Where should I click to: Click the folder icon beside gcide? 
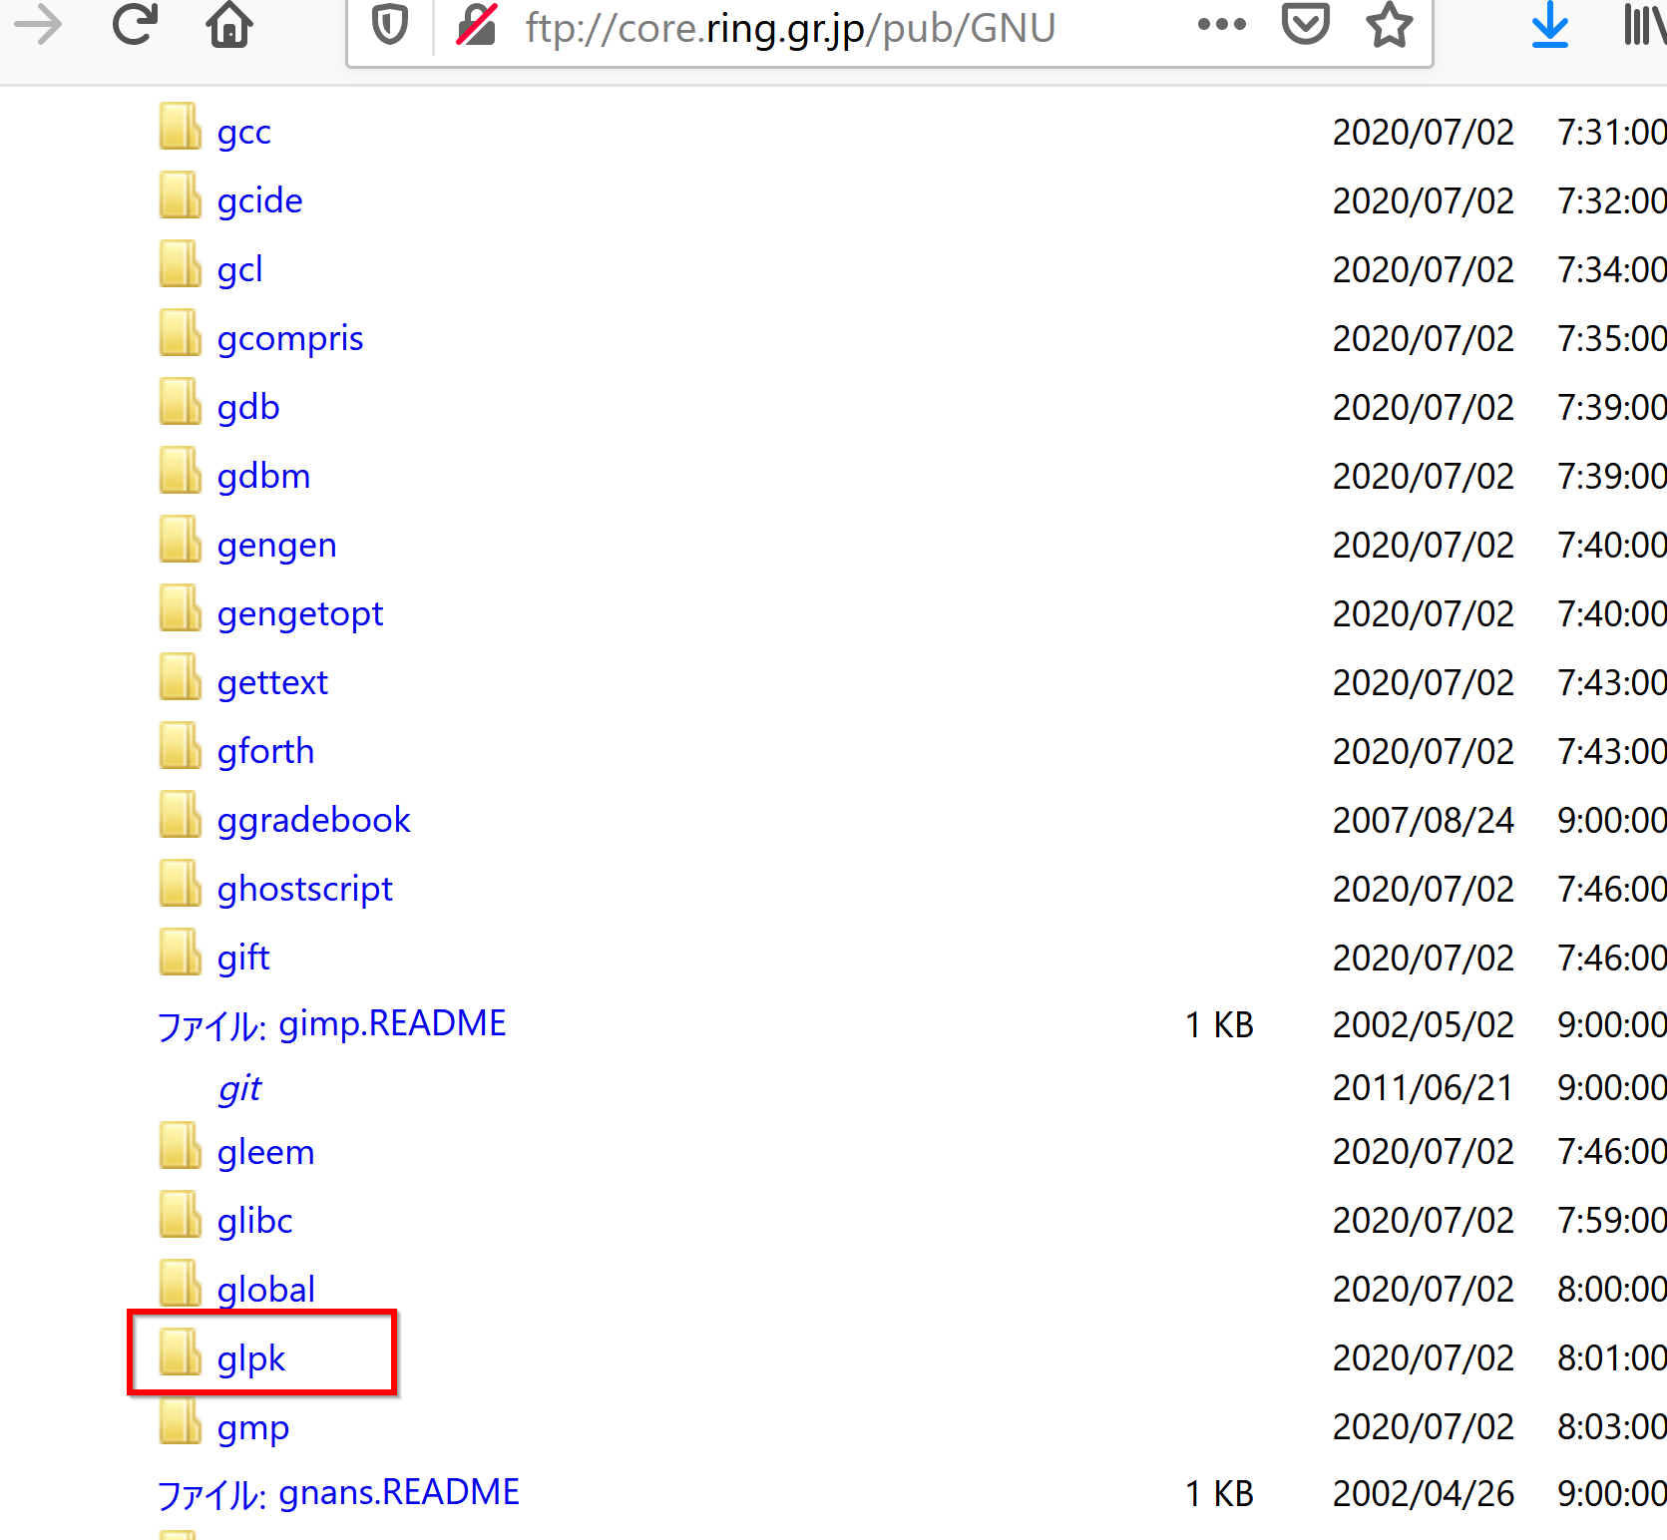point(181,195)
